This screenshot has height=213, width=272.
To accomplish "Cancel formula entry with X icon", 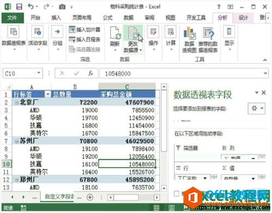I will tap(62, 74).
